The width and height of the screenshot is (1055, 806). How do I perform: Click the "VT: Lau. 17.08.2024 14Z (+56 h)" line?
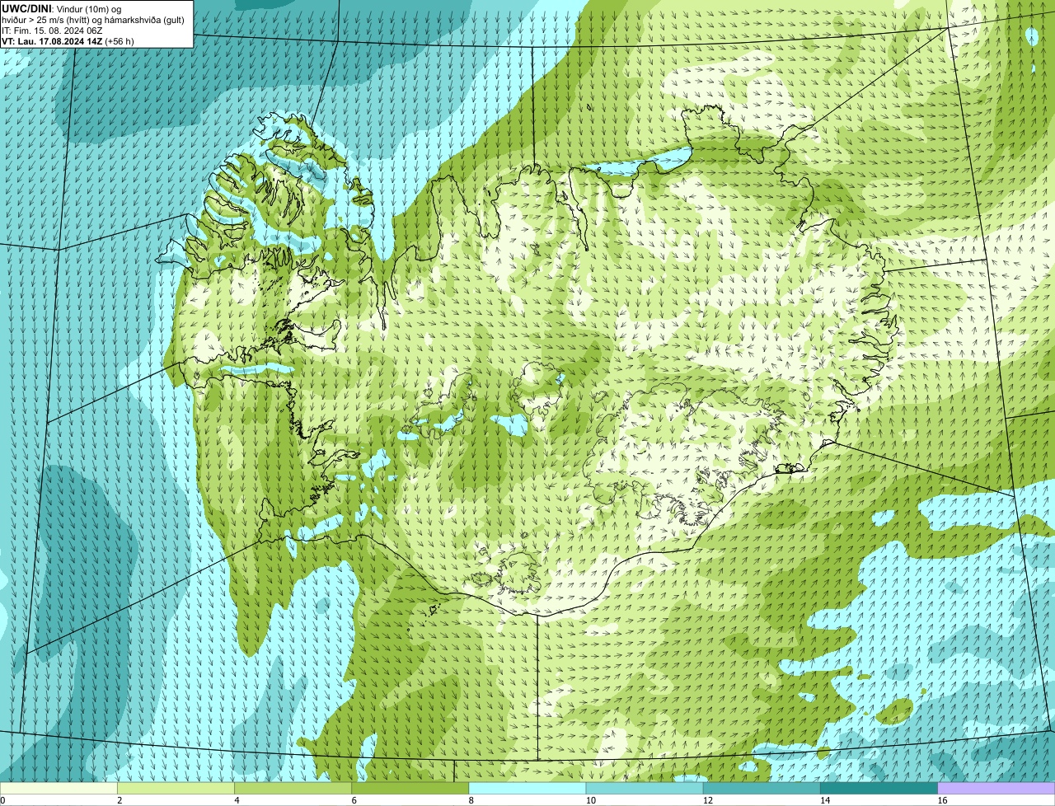click(68, 40)
